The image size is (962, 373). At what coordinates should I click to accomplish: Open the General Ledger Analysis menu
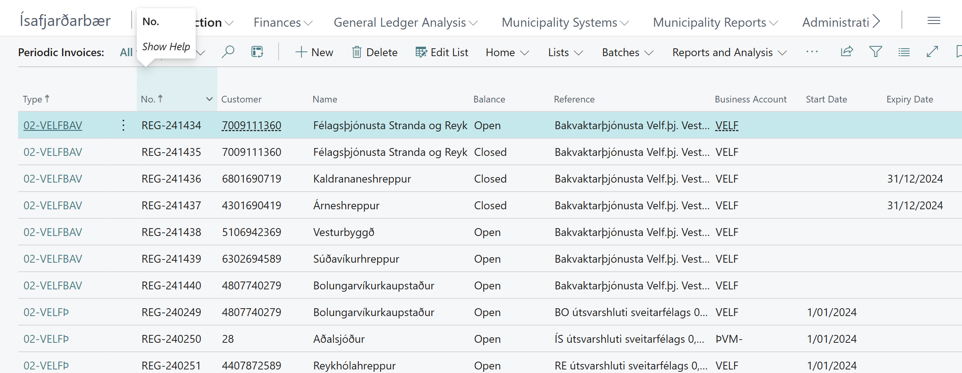[405, 22]
